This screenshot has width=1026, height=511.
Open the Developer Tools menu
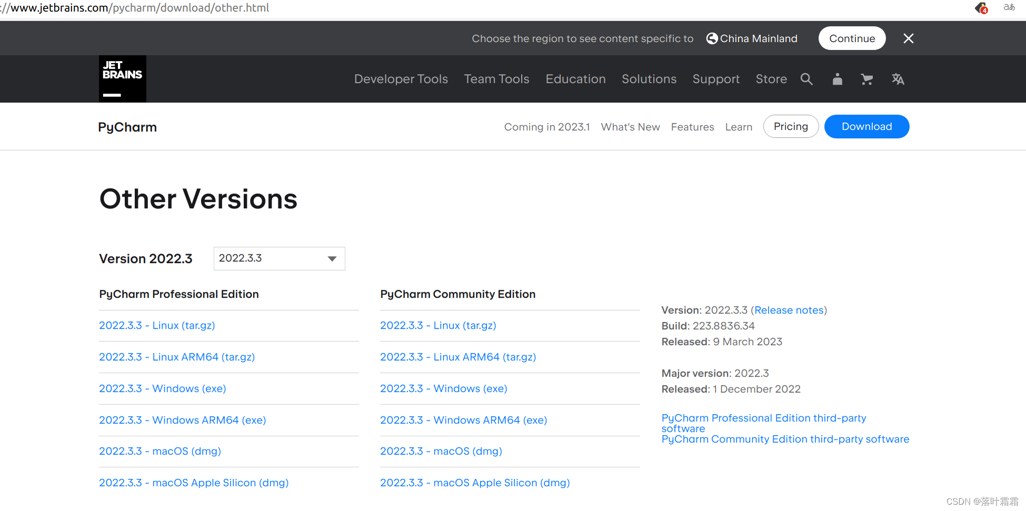click(x=401, y=79)
